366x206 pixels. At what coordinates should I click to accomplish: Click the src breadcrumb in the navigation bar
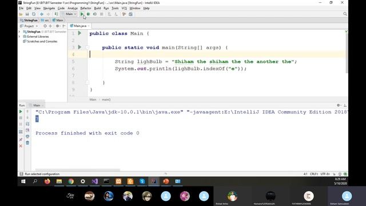point(45,21)
